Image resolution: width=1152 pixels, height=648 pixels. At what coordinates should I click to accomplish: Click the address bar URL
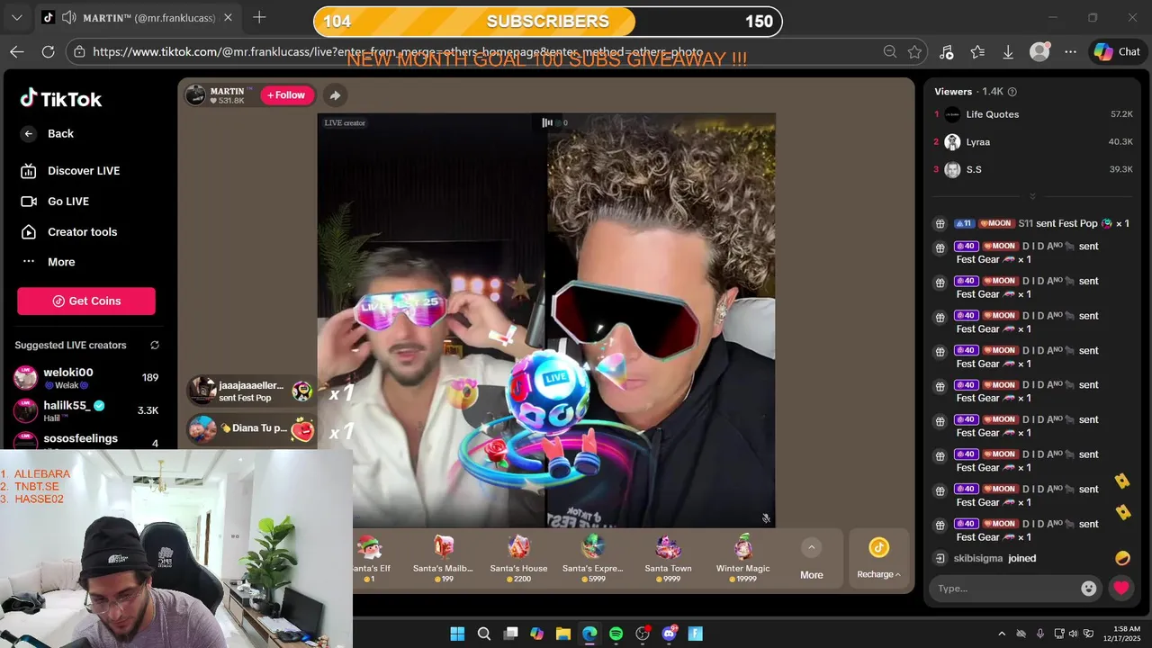tap(398, 52)
